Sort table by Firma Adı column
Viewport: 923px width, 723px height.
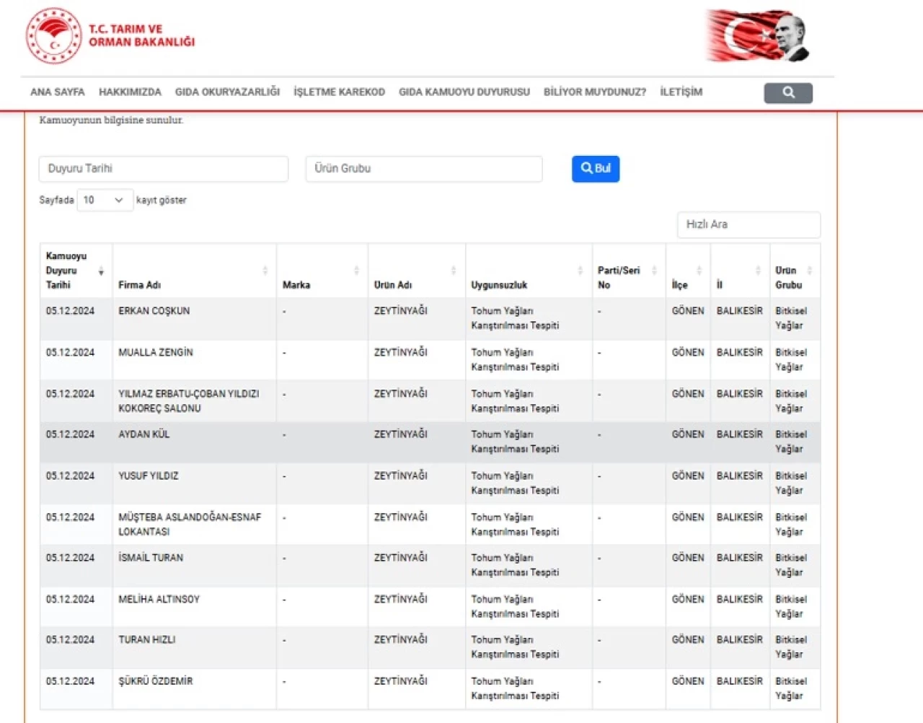(x=193, y=271)
